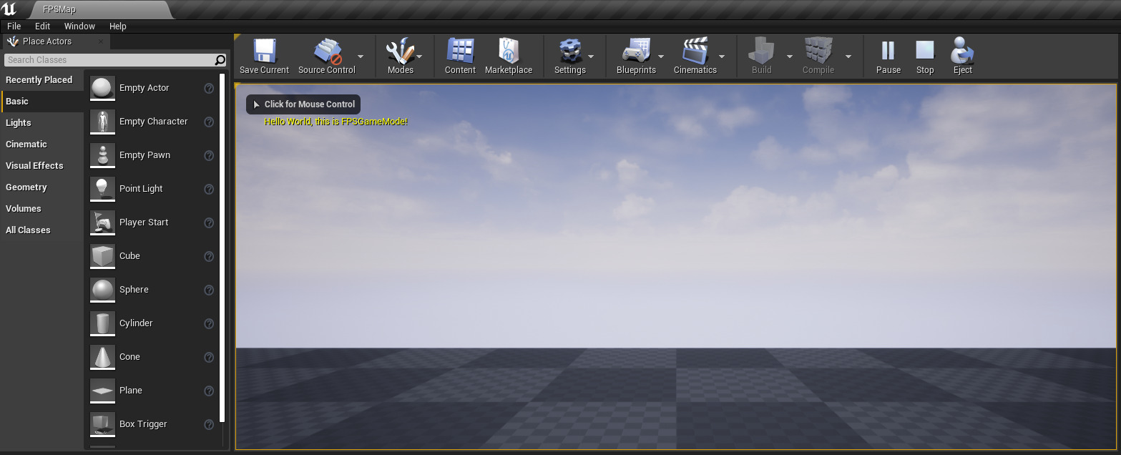Open help for Plane
The width and height of the screenshot is (1121, 455).
point(209,391)
